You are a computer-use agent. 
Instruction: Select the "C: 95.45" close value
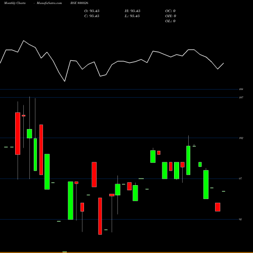[92, 16]
